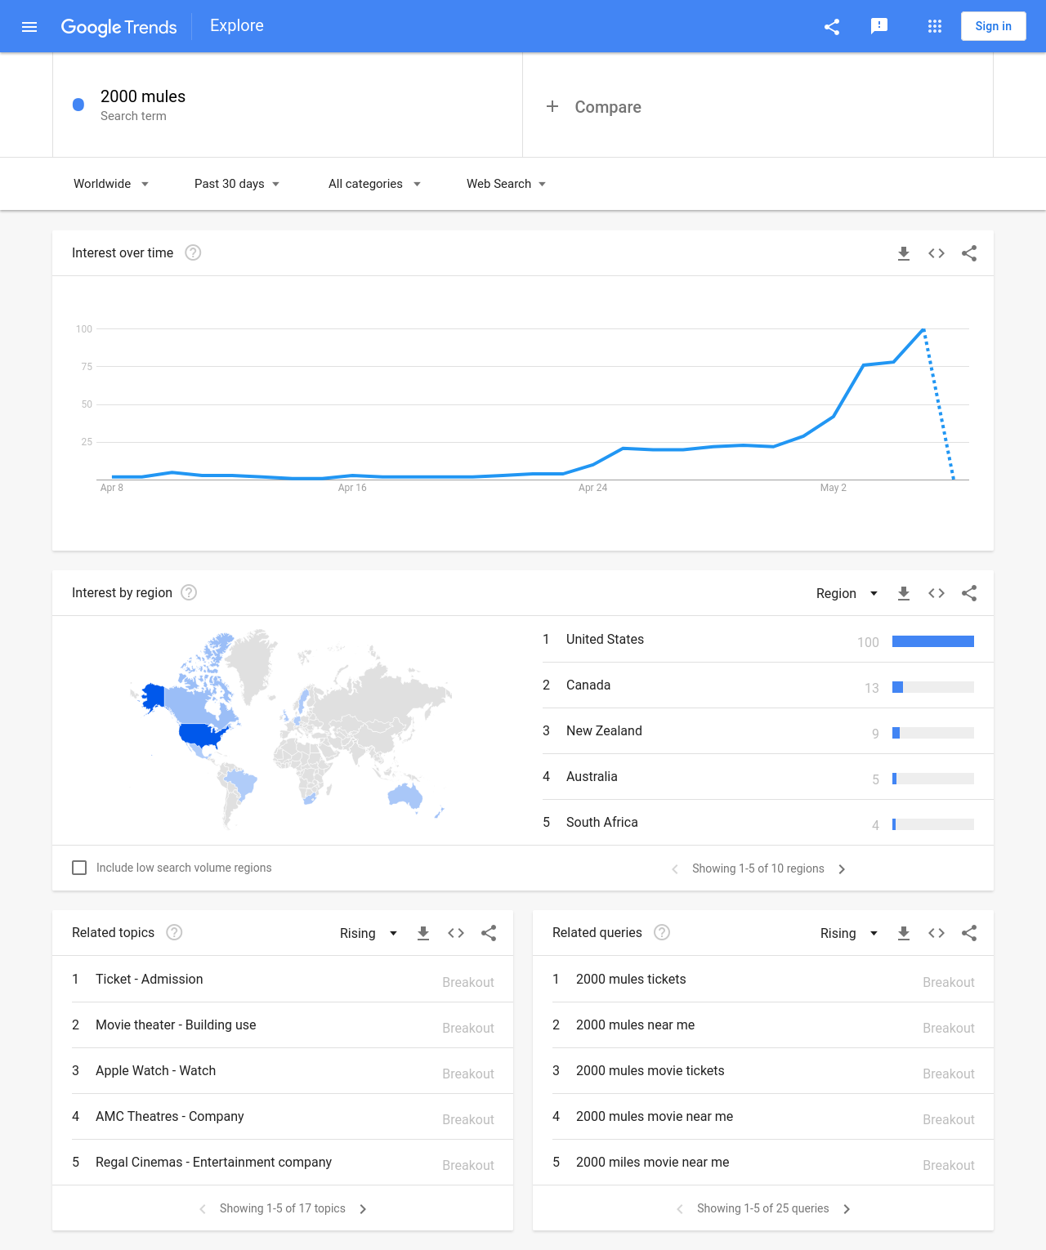Viewport: 1046px width, 1250px height.
Task: Click the Explore header label
Action: click(237, 25)
